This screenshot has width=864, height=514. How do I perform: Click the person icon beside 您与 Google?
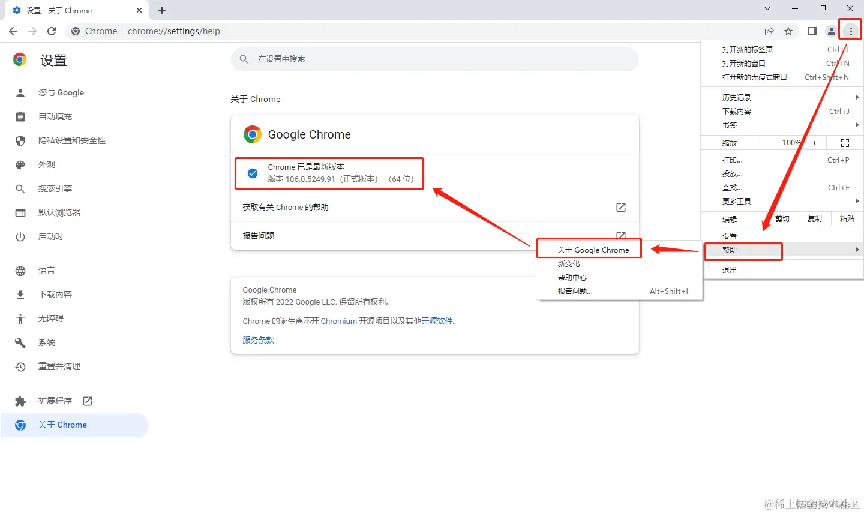(20, 92)
